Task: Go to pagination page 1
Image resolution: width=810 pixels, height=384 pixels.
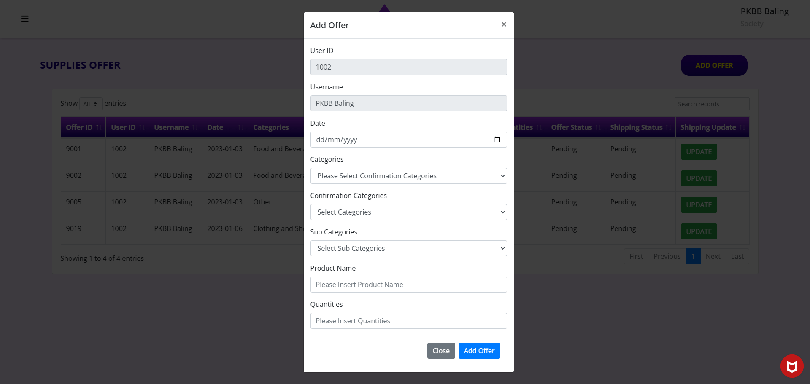Action: point(693,256)
